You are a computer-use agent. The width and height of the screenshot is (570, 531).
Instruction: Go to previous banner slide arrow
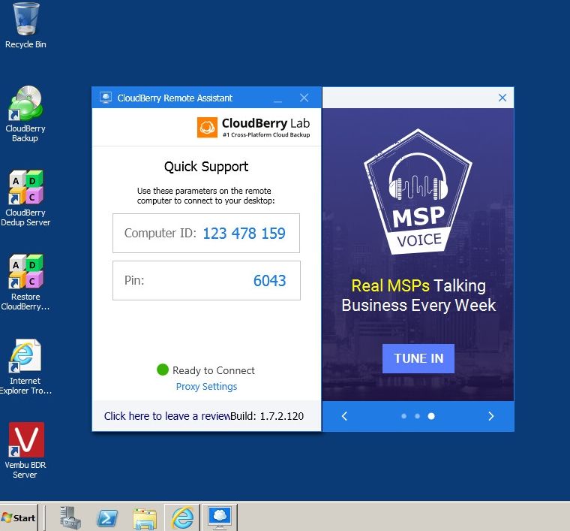(x=344, y=416)
